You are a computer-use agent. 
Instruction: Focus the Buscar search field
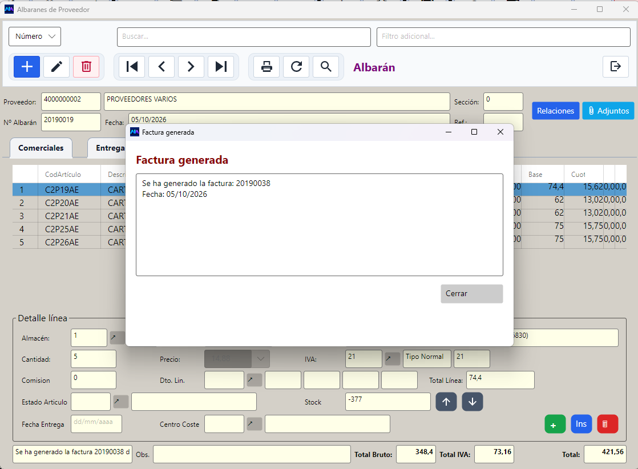244,37
